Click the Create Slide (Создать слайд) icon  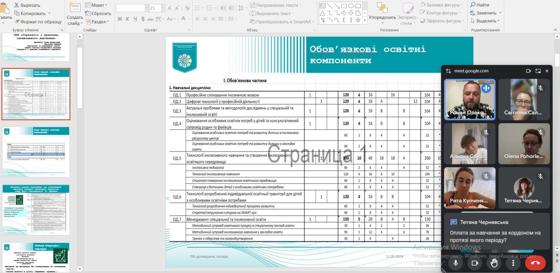(x=75, y=7)
